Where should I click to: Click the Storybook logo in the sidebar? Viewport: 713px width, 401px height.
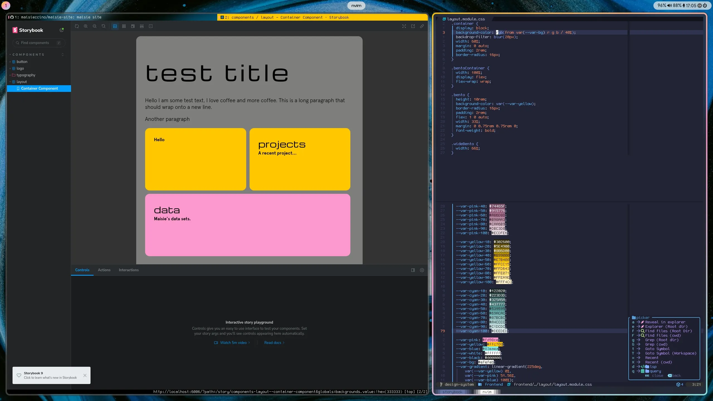(x=28, y=30)
